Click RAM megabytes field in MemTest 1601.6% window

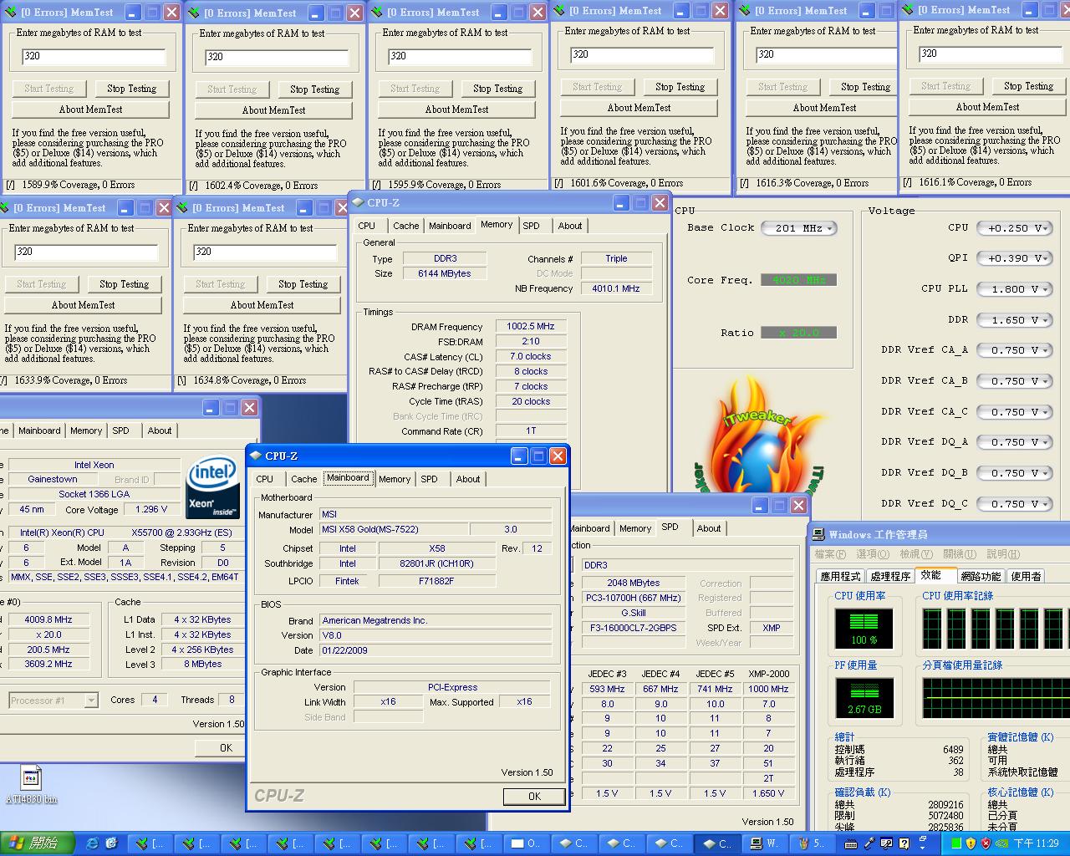tap(642, 54)
